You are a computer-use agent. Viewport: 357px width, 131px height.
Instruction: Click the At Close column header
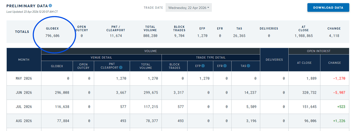point(304,63)
